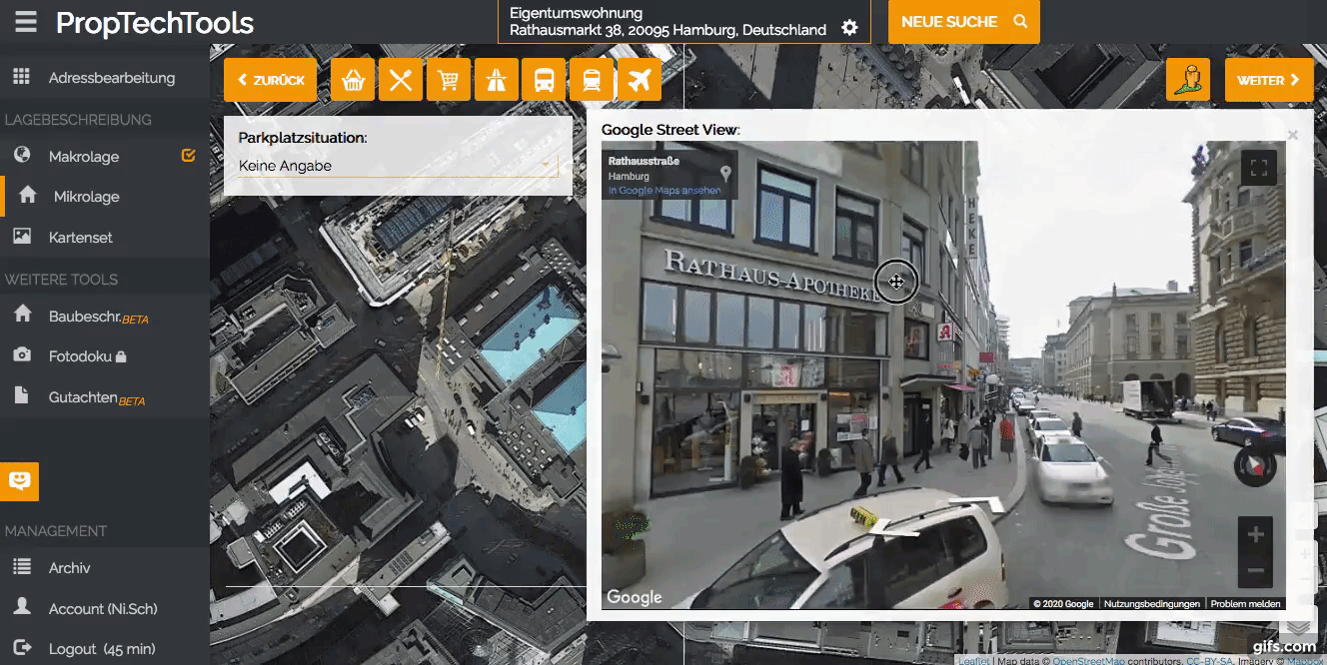Zoom in Street View with plus
Viewport: 1327px width, 665px height.
1256,535
